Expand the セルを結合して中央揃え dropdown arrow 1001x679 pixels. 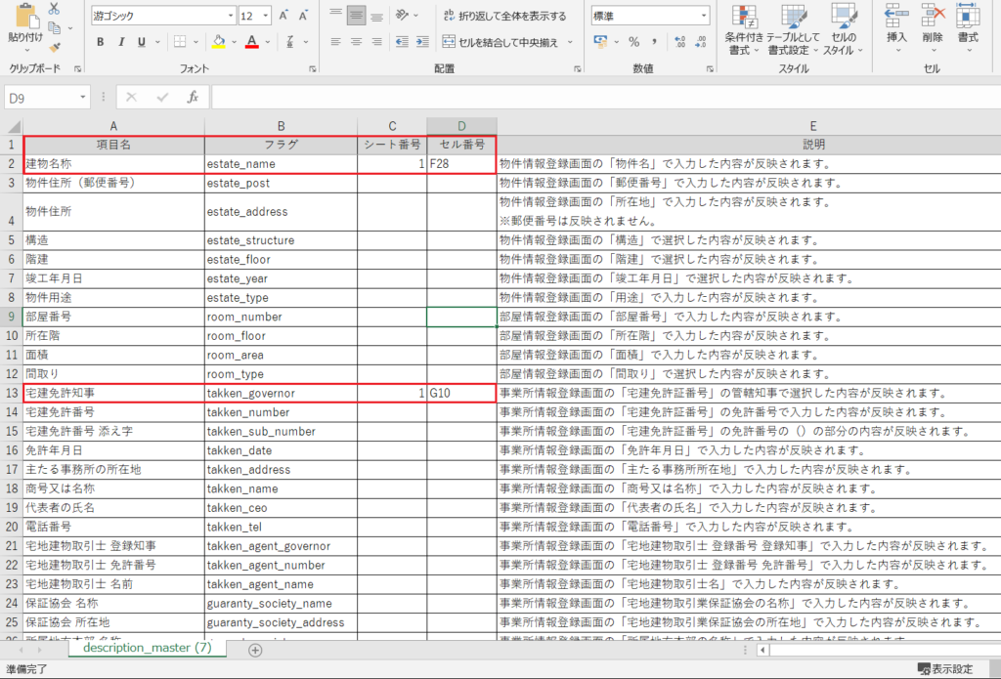click(570, 42)
